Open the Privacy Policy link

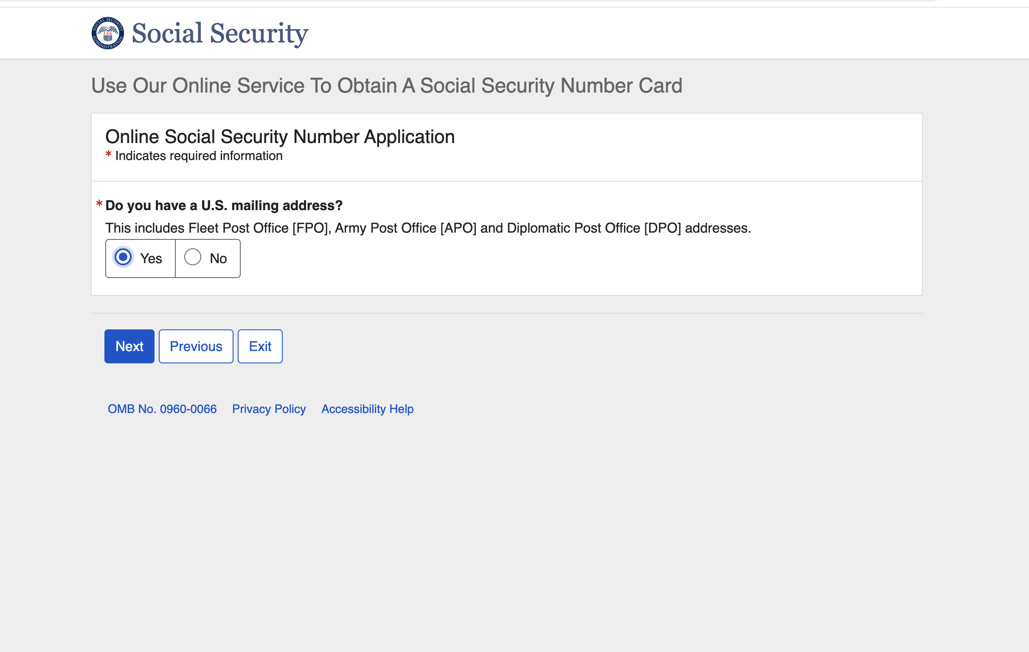coord(269,409)
